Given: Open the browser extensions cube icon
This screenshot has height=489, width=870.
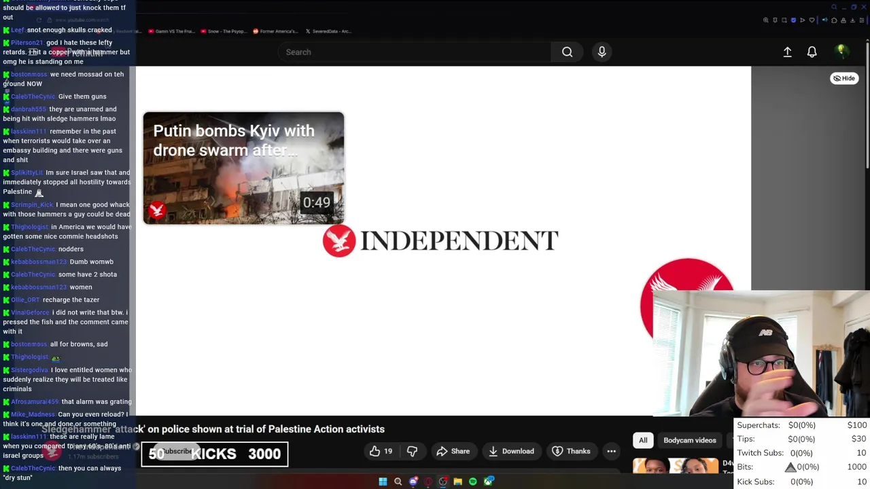Looking at the screenshot, I should [834, 20].
